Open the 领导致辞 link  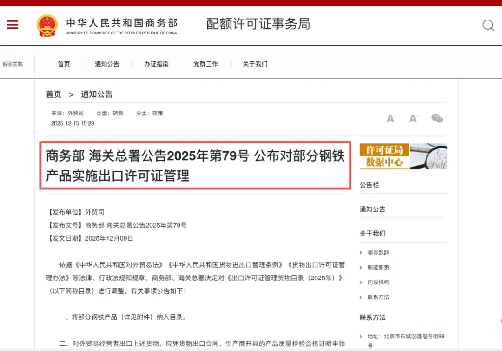pyautogui.click(x=378, y=253)
